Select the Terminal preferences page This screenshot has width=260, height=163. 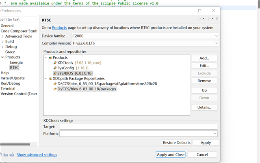[8, 88]
